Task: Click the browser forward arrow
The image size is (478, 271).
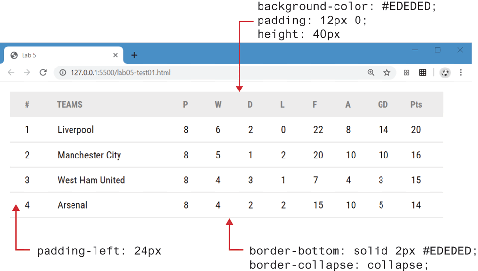Action: pyautogui.click(x=27, y=73)
